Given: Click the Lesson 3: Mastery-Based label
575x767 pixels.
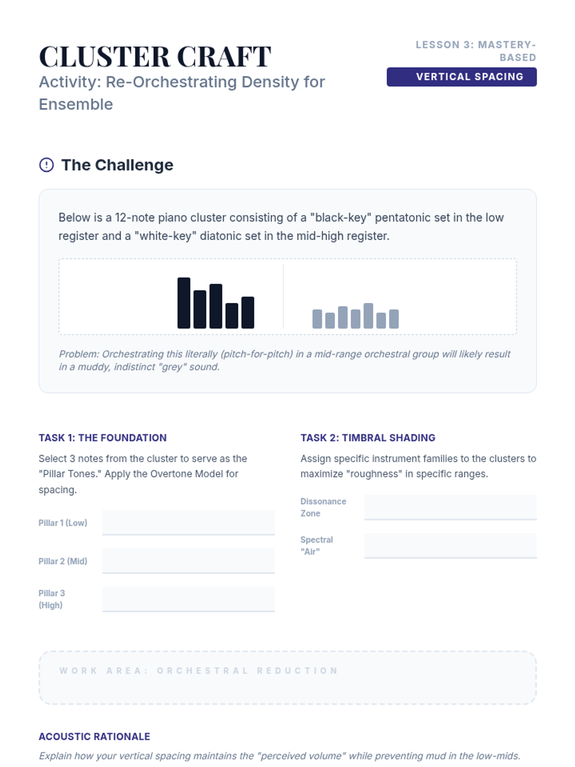Looking at the screenshot, I should [x=475, y=51].
